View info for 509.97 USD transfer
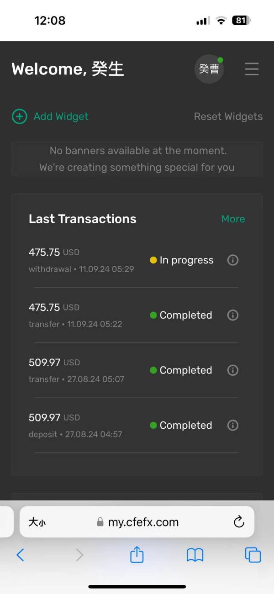Screen dimensions: 274x594 [233, 370]
